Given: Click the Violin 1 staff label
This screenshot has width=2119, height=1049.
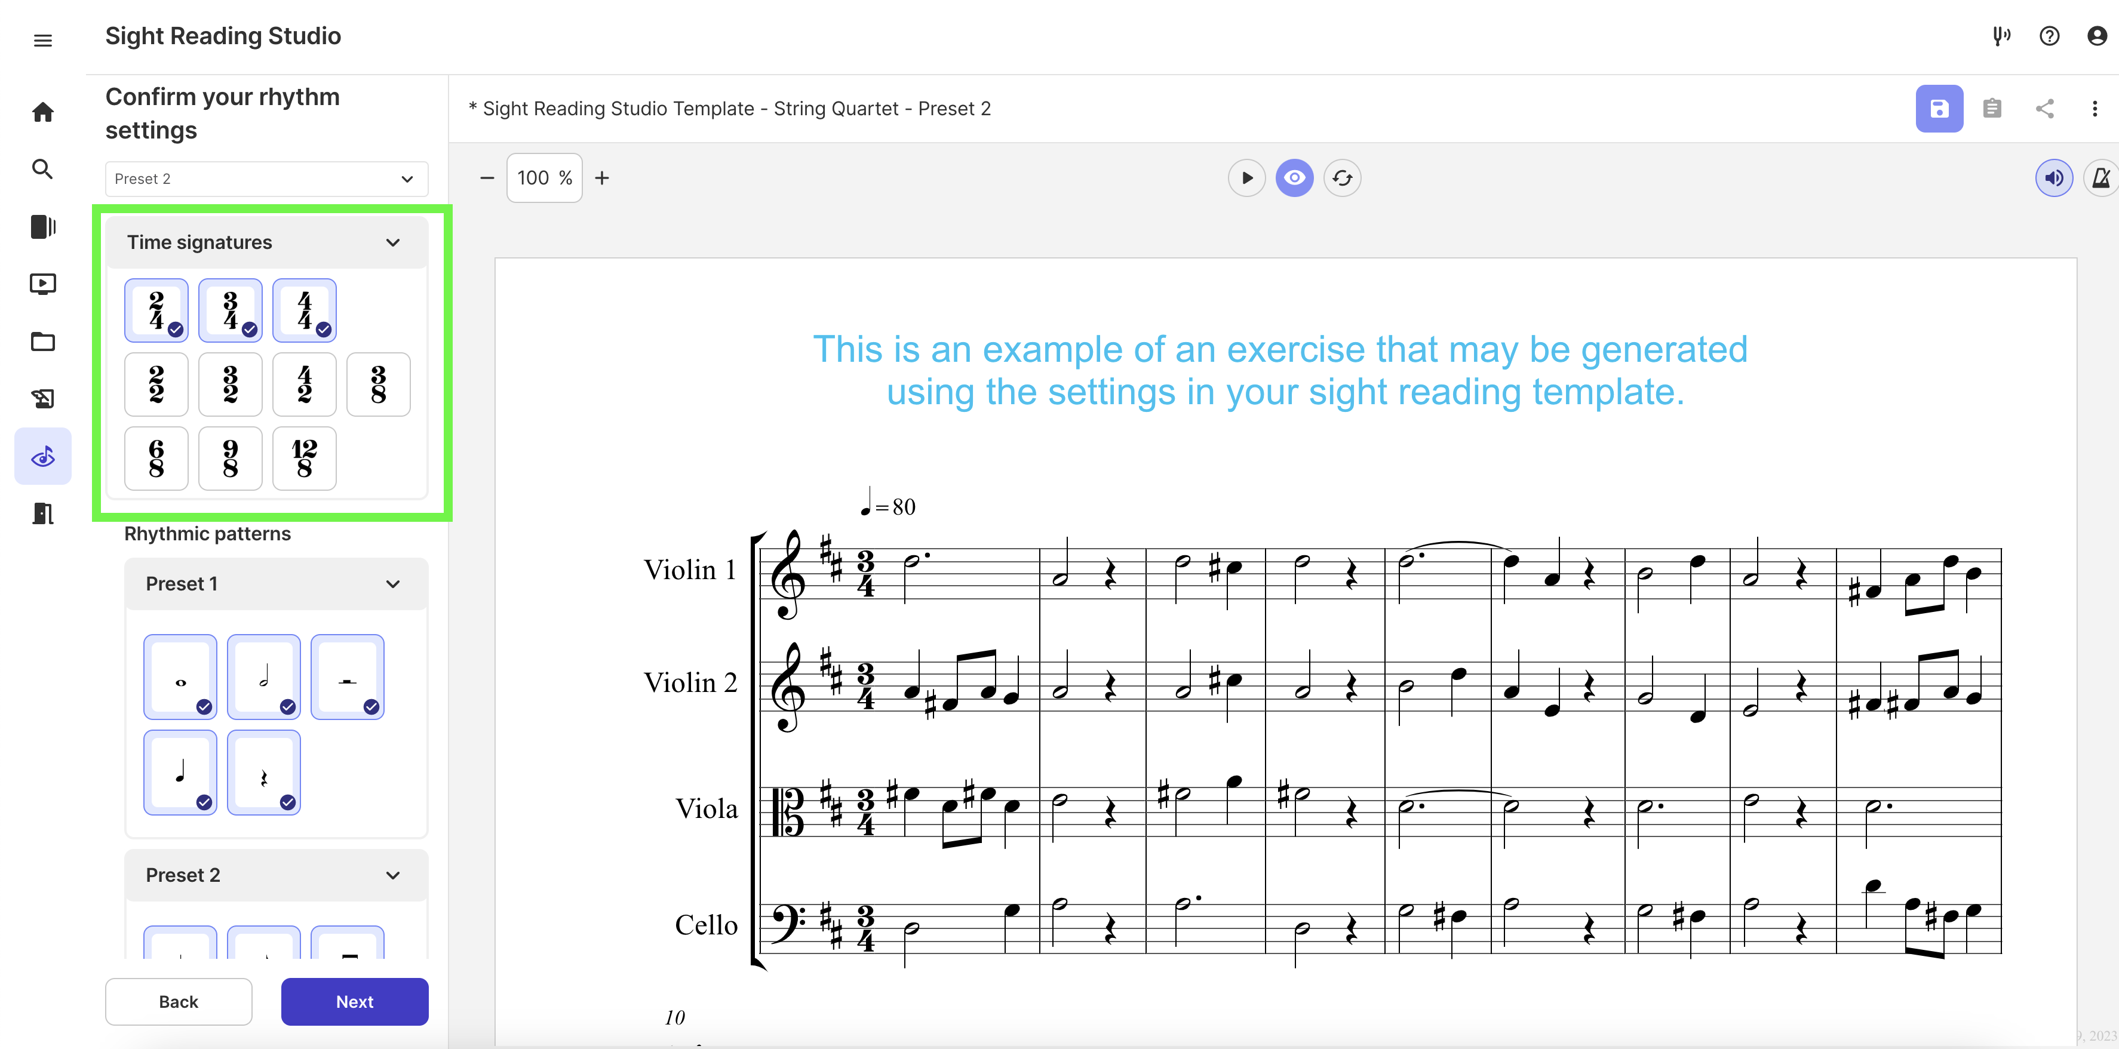Looking at the screenshot, I should (x=689, y=569).
